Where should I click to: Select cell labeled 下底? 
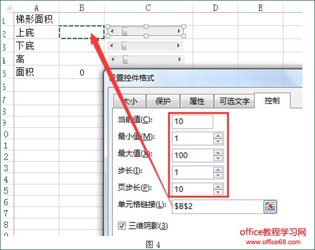(x=36, y=46)
